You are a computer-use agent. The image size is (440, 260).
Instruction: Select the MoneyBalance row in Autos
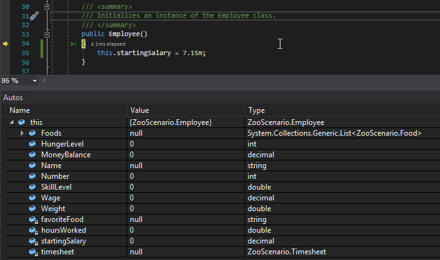click(x=66, y=155)
